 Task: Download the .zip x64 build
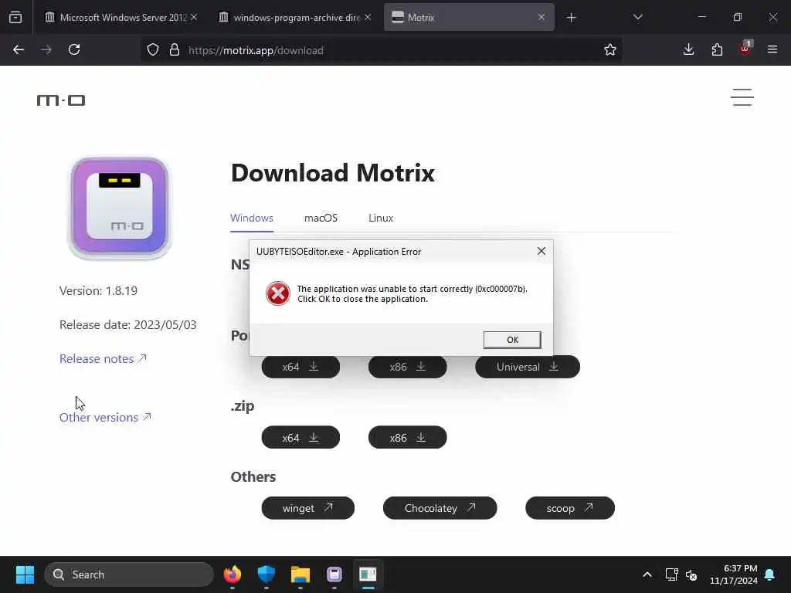point(300,437)
